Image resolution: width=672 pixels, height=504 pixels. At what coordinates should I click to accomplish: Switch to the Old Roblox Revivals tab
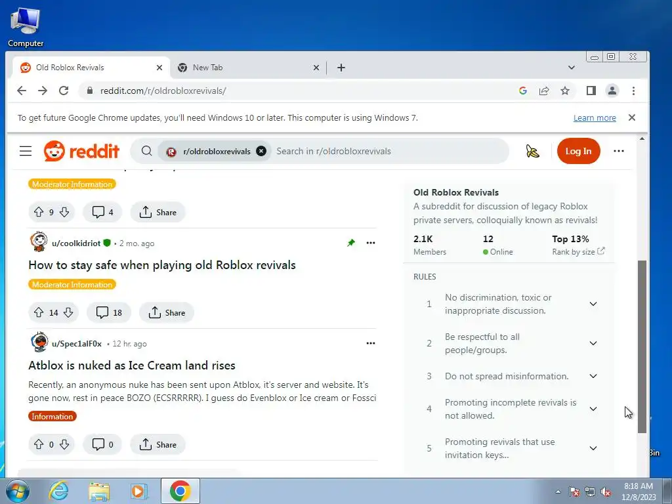click(x=90, y=68)
